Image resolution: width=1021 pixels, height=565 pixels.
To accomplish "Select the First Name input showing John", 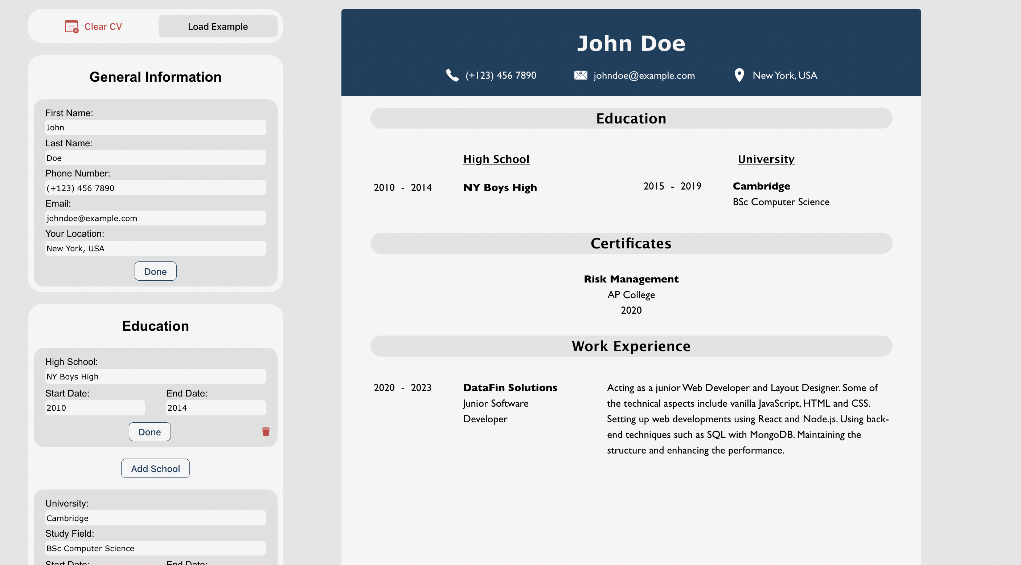I will [155, 127].
